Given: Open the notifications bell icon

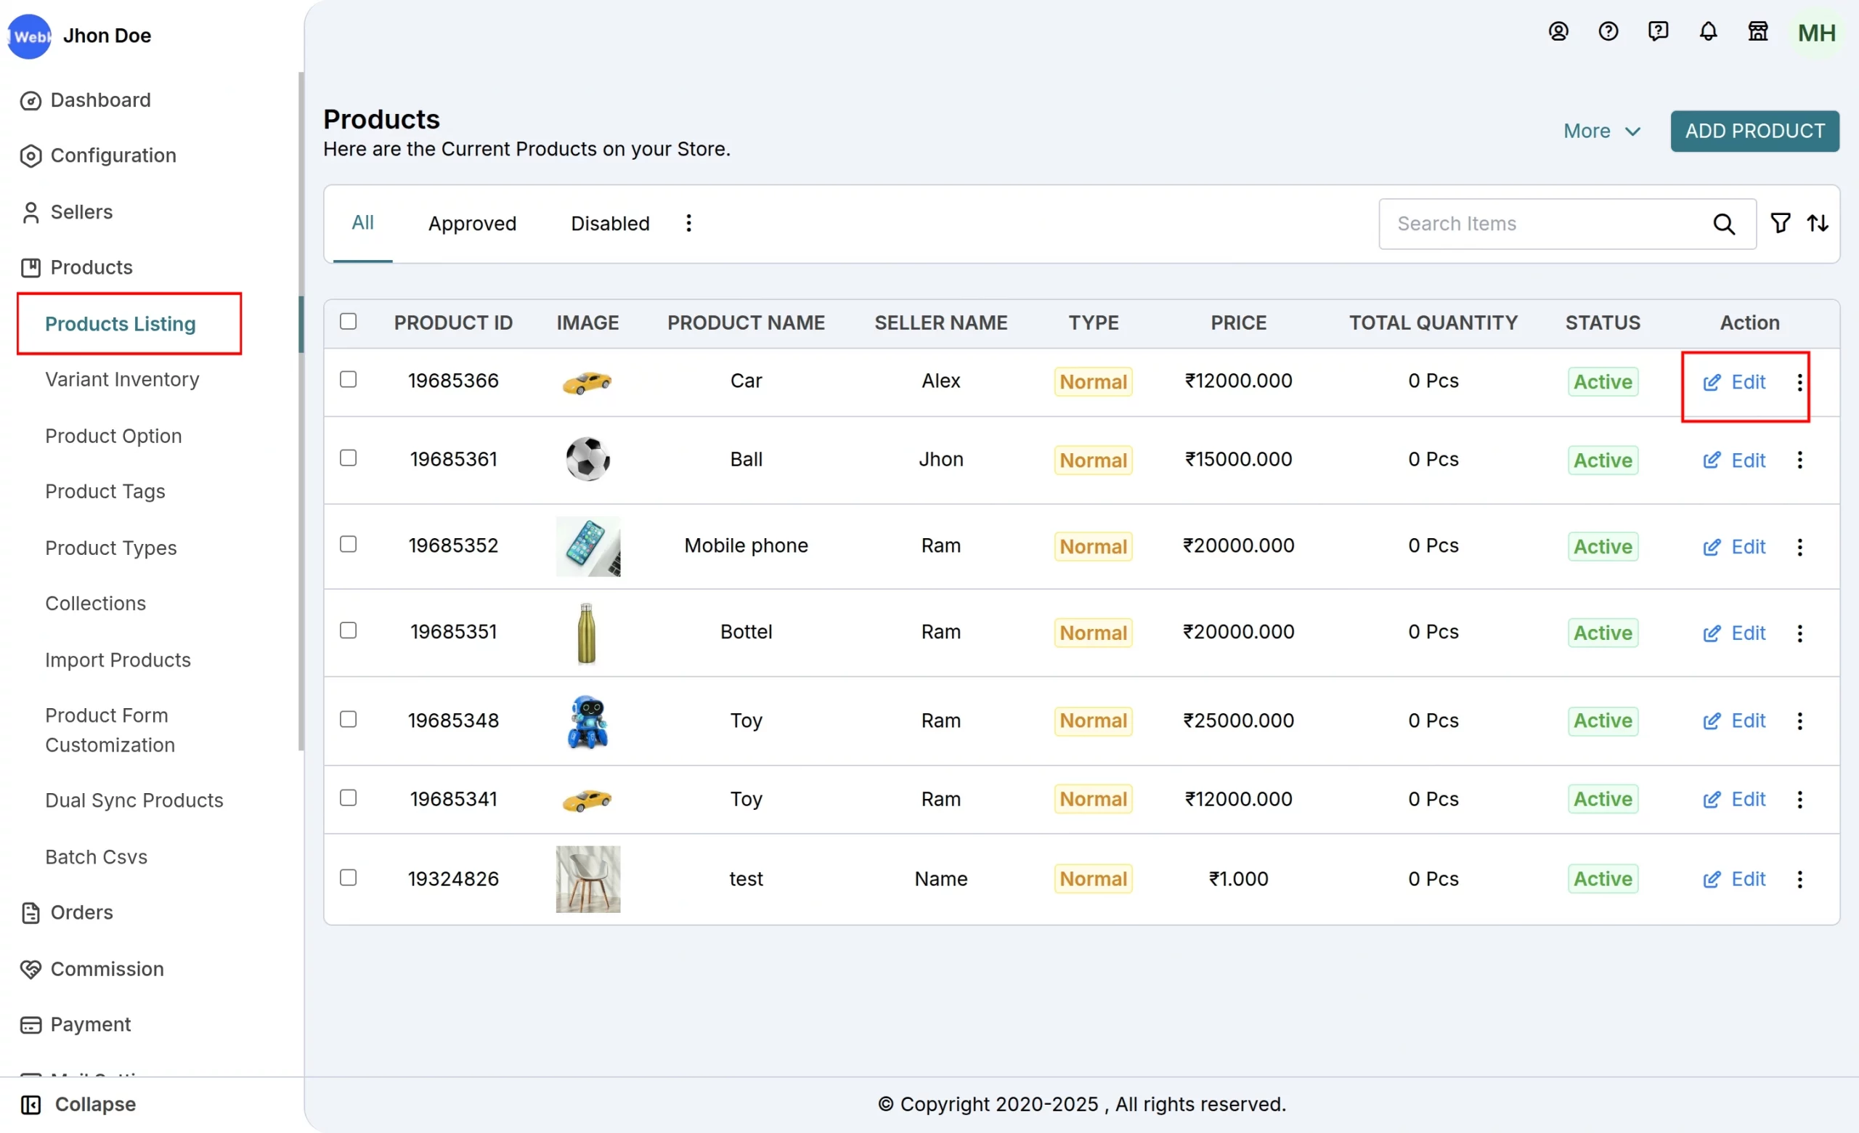Looking at the screenshot, I should (1708, 32).
